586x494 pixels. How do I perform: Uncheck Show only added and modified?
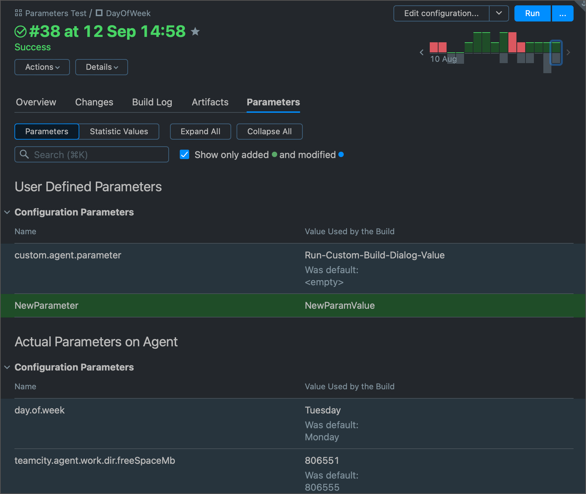tap(184, 154)
